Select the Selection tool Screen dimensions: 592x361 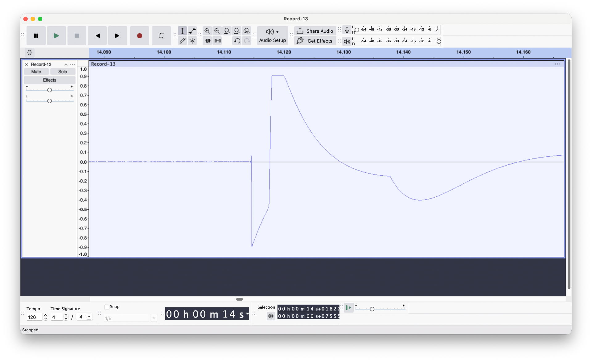pos(182,31)
